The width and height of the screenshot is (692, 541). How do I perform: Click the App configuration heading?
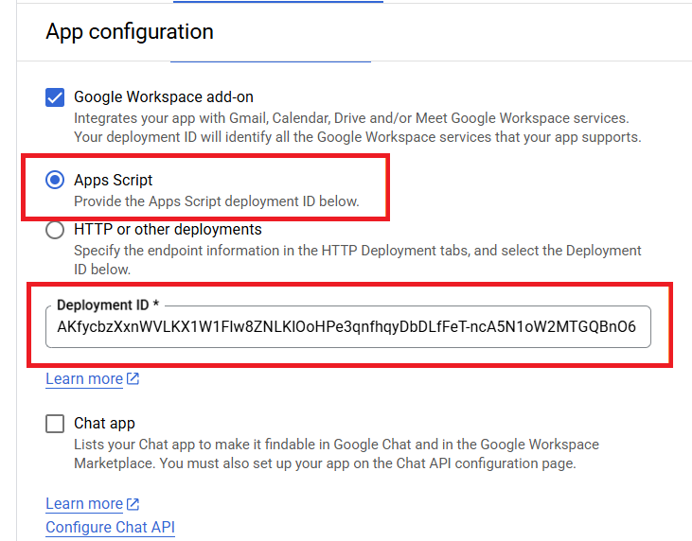point(130,32)
